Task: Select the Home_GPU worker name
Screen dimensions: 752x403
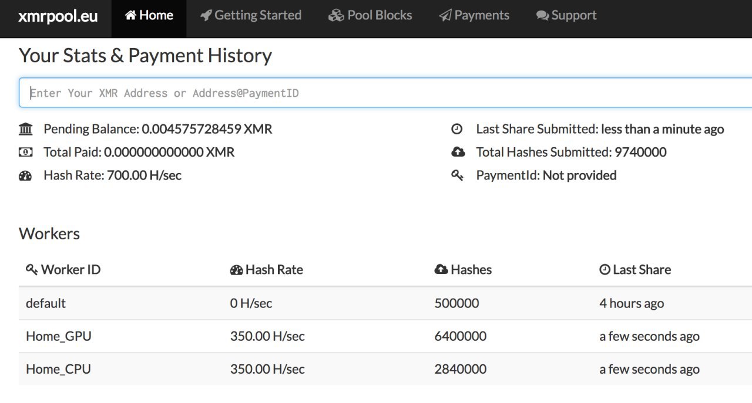Action: (59, 336)
